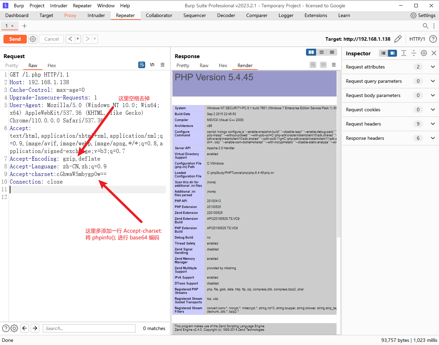Open search help question icon

pyautogui.click(x=6, y=328)
